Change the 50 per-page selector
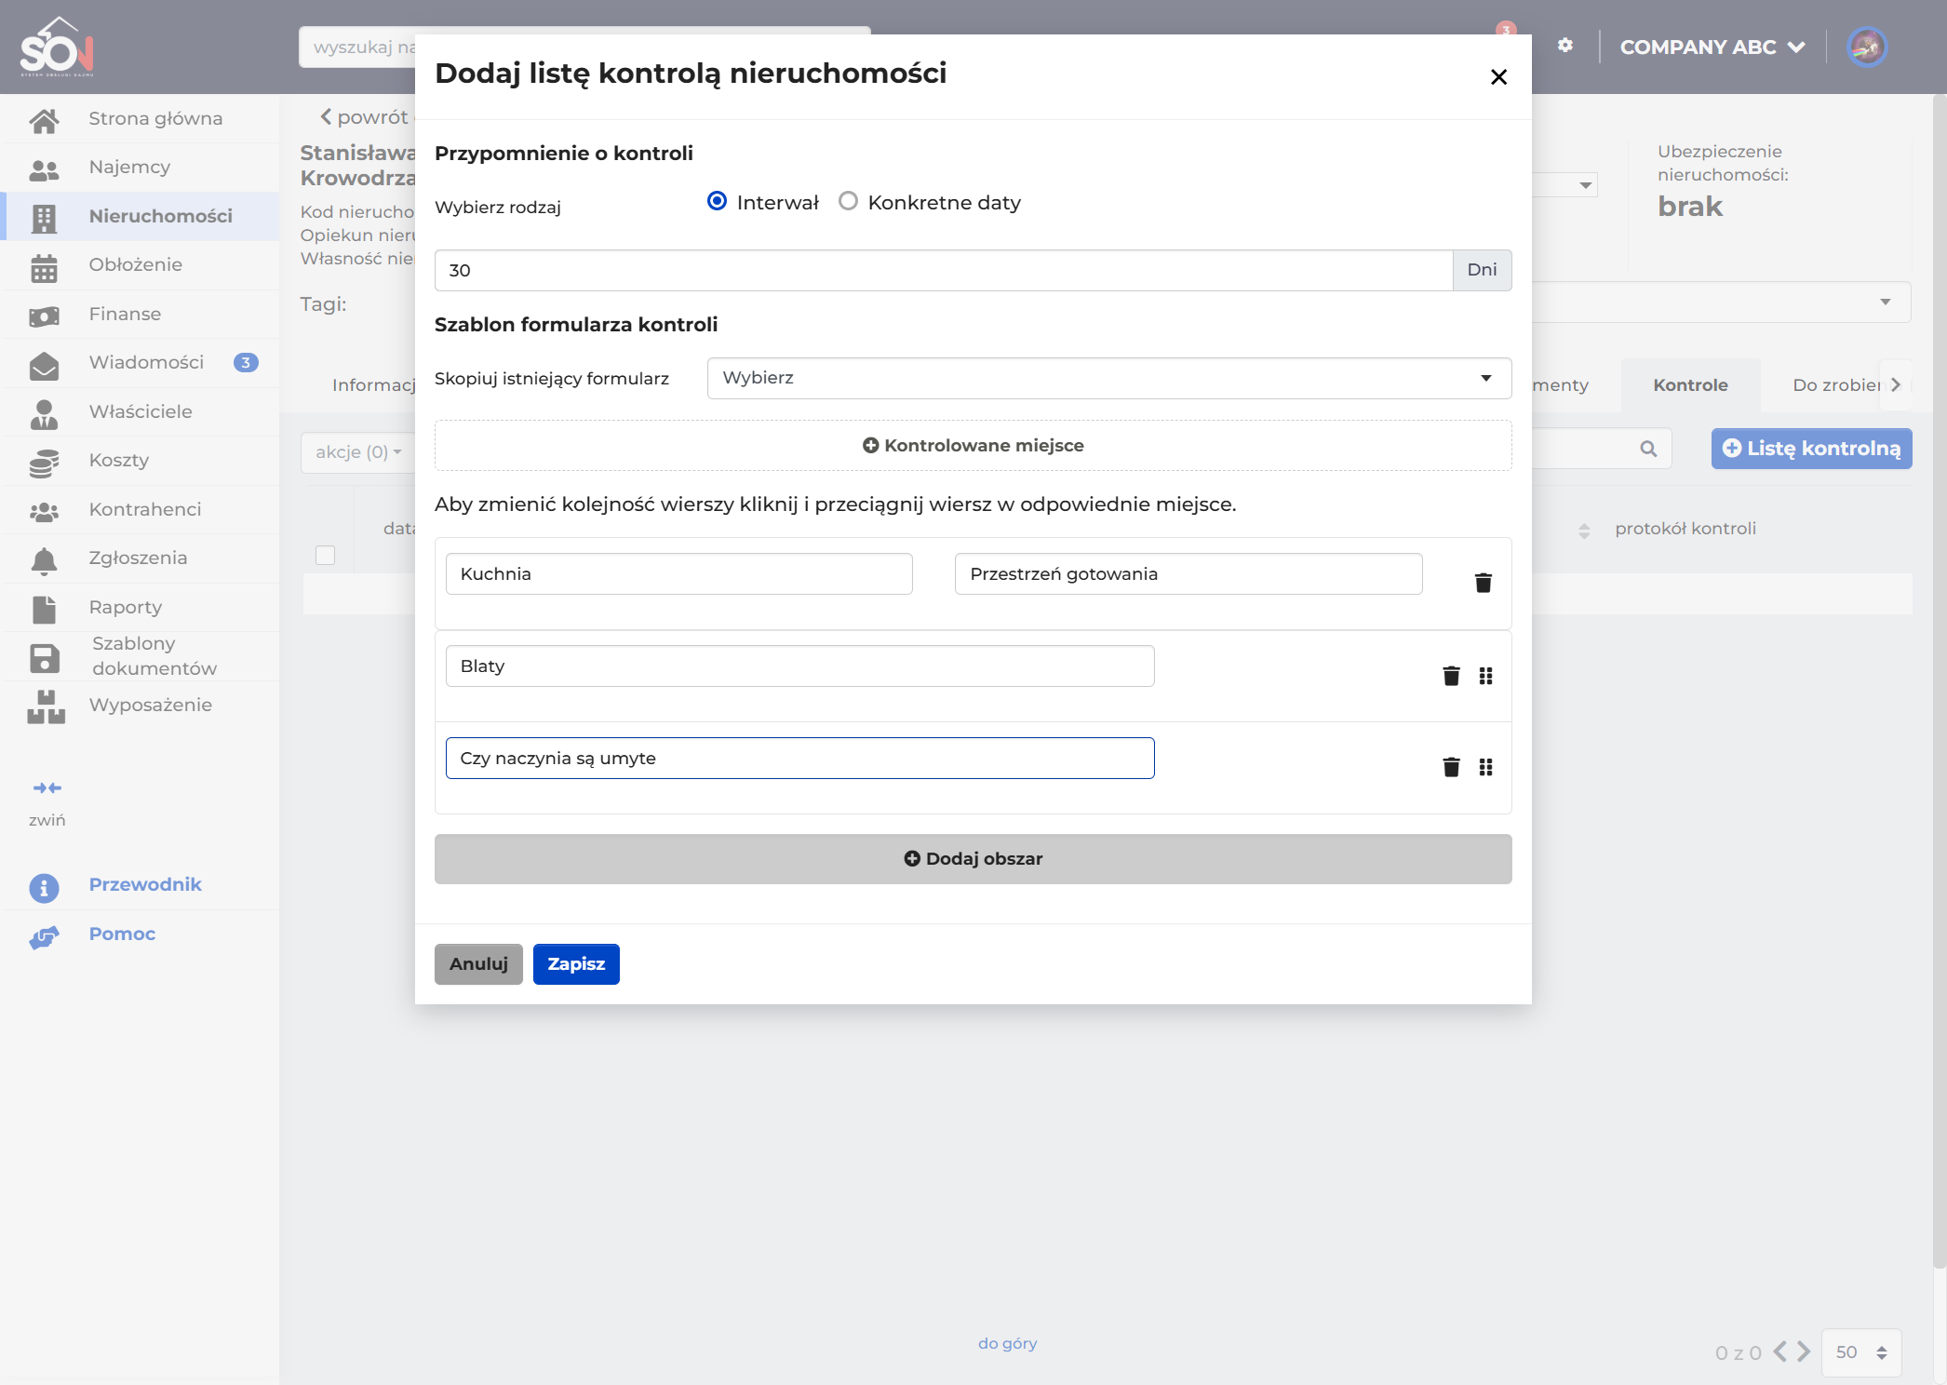This screenshot has height=1385, width=1947. 1860,1351
